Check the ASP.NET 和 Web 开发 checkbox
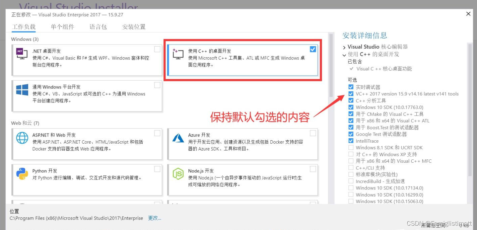Image resolution: width=477 pixels, height=230 pixels. 157,133
